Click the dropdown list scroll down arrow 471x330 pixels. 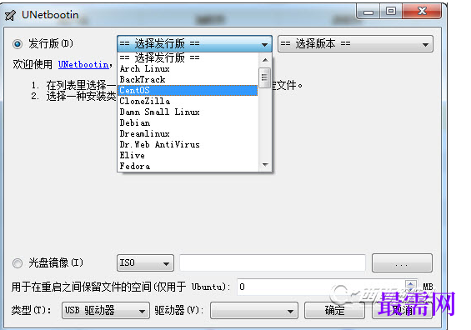point(265,164)
